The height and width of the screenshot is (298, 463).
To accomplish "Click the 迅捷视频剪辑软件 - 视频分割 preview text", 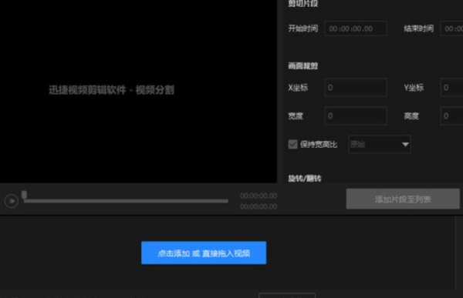I will click(x=112, y=90).
